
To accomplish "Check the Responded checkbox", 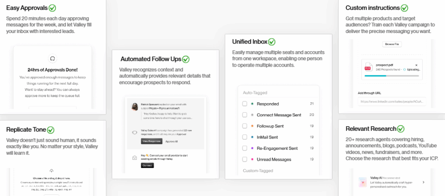I will 245,104.
